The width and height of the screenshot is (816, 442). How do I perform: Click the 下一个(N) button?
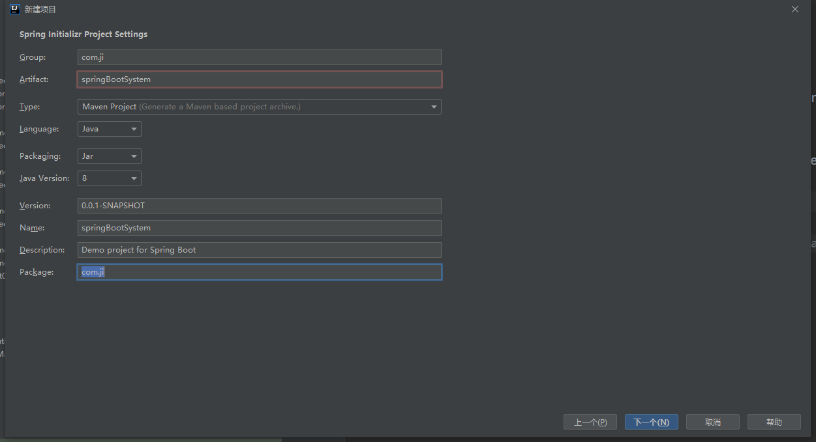(x=651, y=421)
